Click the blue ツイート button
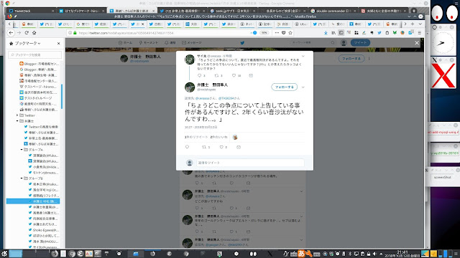This screenshot has width=460, height=258. coord(360,43)
